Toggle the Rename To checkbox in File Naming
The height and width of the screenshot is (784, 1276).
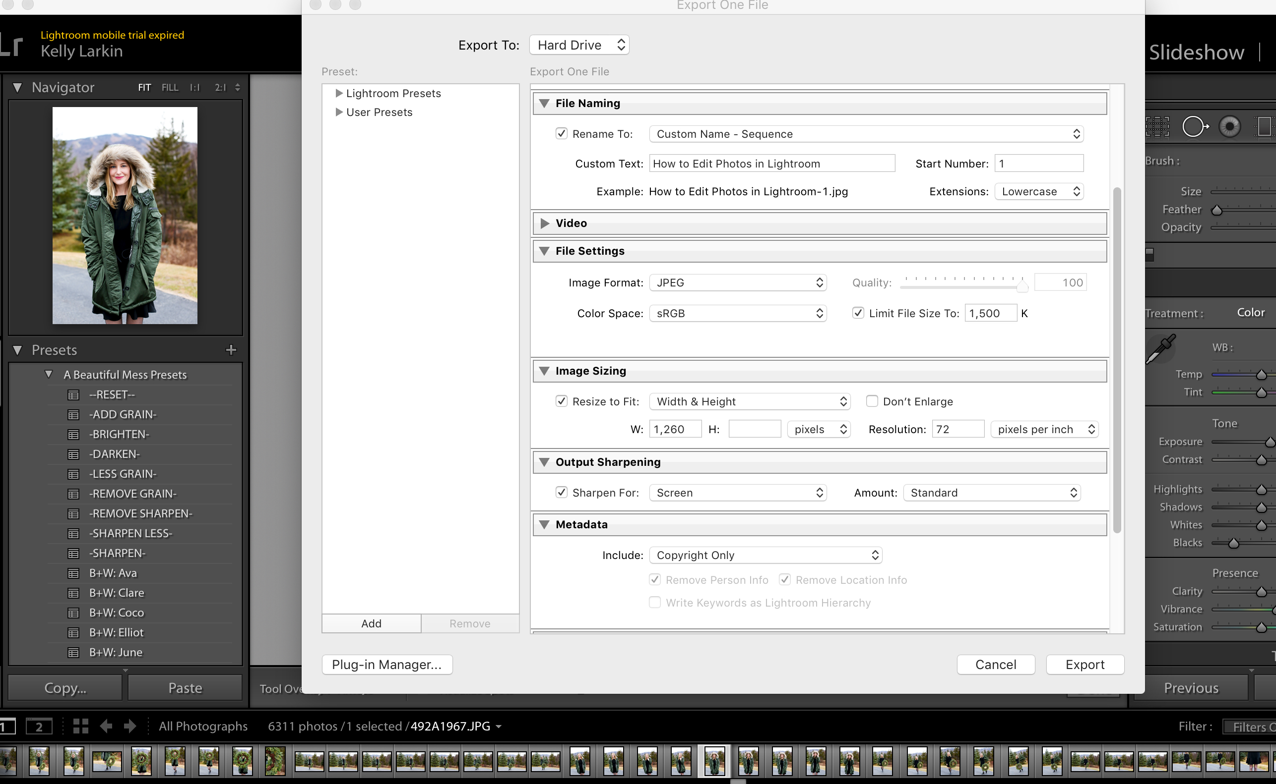tap(562, 134)
